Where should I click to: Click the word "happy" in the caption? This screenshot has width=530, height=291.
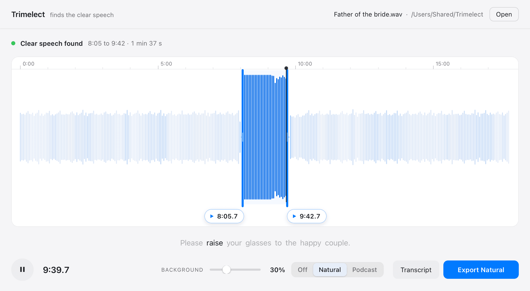point(310,243)
